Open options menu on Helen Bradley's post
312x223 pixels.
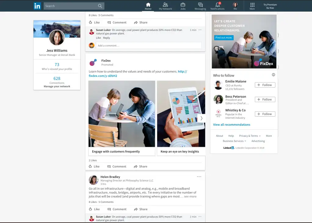(x=199, y=177)
